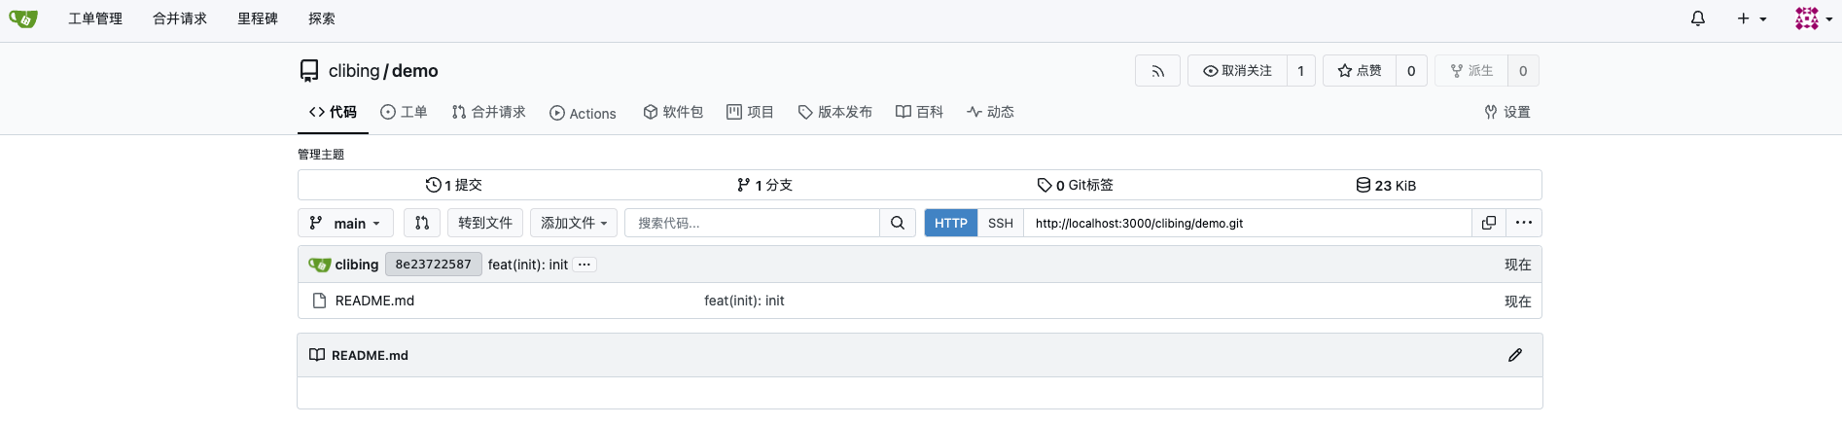The height and width of the screenshot is (426, 1842).
Task: Open commit 8e23722587 link
Action: (x=433, y=265)
